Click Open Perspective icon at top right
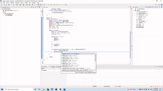 pos(159,5)
